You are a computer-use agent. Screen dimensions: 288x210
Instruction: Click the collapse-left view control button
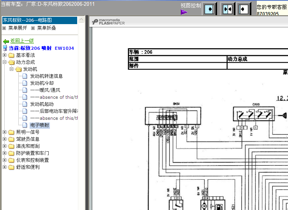[x=244, y=9]
